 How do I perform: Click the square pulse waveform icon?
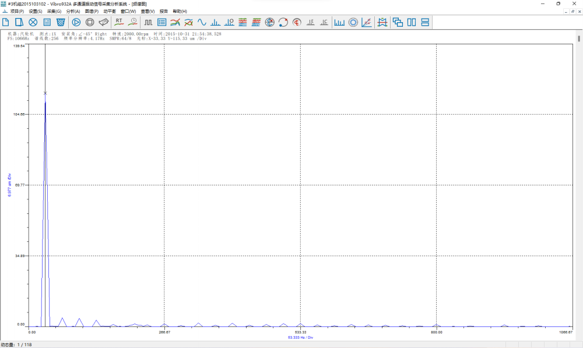click(148, 22)
